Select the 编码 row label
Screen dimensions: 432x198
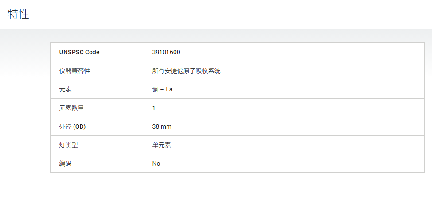coord(65,164)
